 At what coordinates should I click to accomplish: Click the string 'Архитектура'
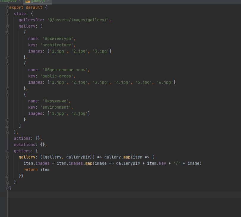coord(58,39)
